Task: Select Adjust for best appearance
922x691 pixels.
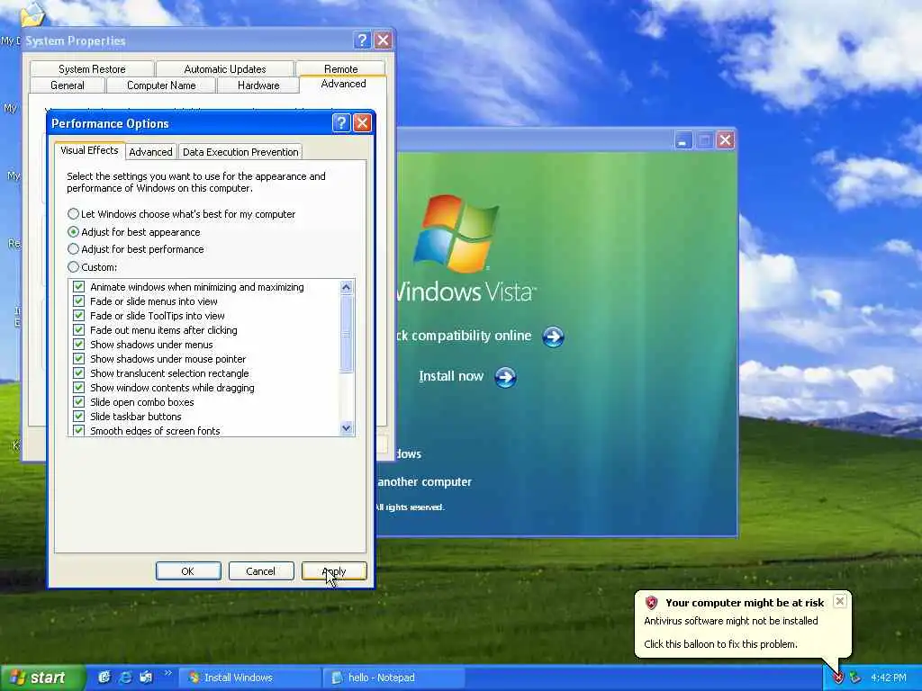Action: (x=134, y=232)
